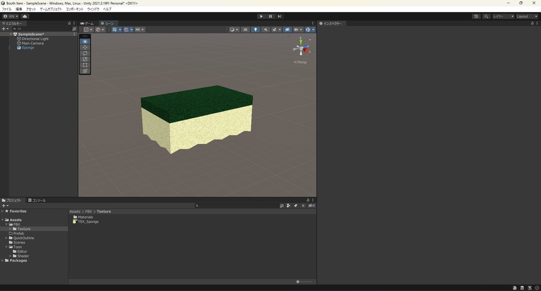Click the Hierarchy search field

click(x=41, y=29)
